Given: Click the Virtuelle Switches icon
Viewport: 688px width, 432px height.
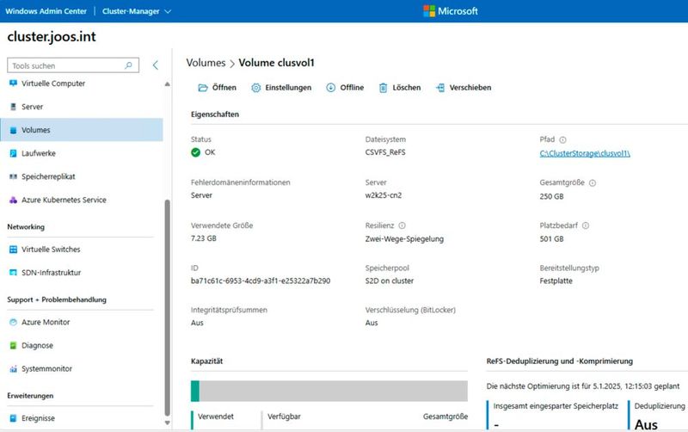Looking at the screenshot, I should point(13,250).
